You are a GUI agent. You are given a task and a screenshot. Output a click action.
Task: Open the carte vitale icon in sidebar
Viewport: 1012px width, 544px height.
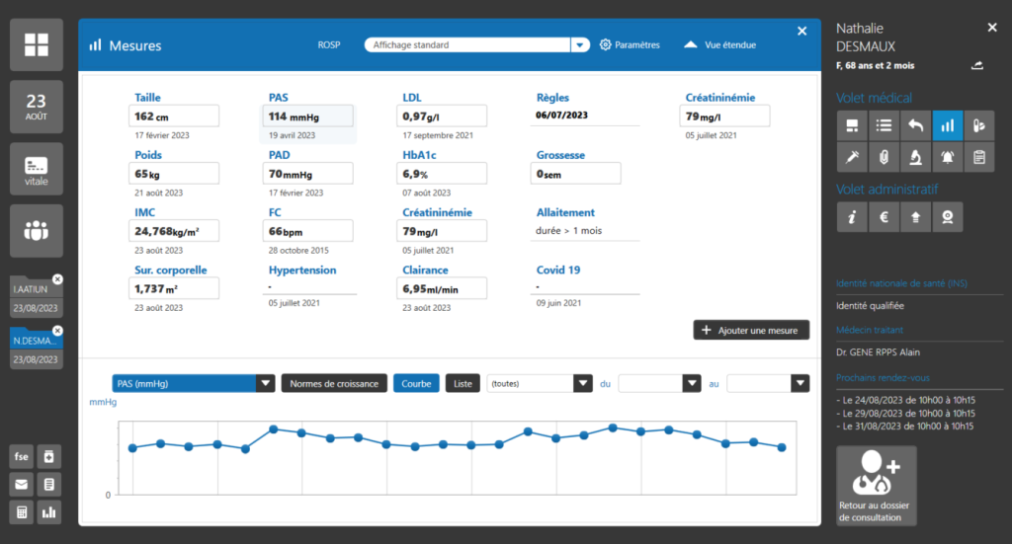click(x=37, y=169)
